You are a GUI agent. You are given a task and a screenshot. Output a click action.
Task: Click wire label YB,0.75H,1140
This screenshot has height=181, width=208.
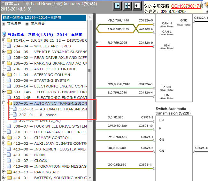[x=118, y=20]
